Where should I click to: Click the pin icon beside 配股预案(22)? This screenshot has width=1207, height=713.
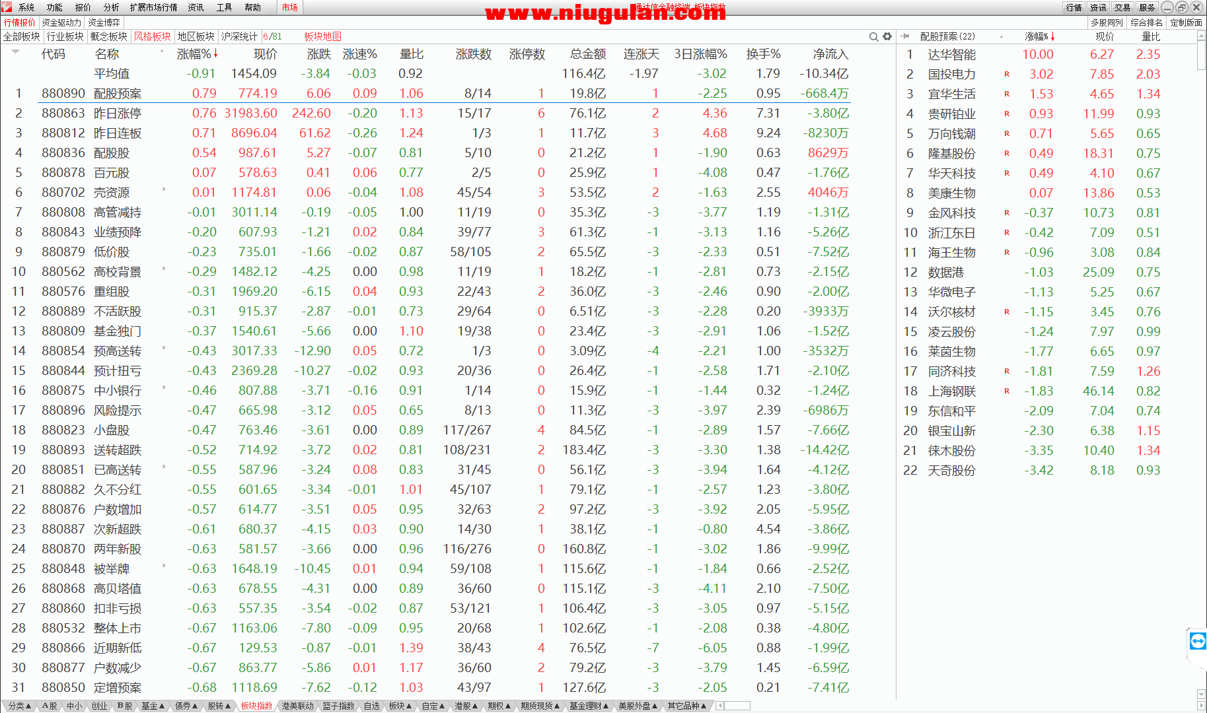[x=906, y=36]
